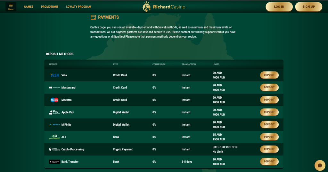
Task: Click the Method column header
Action: 53,64
